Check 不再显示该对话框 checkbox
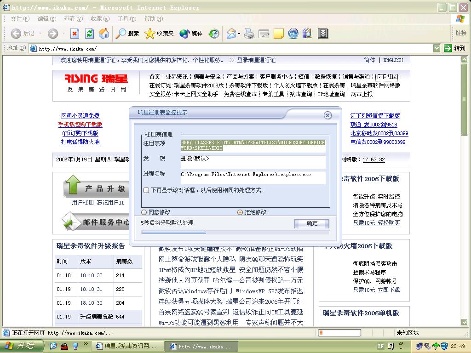471x353 pixels. tap(146, 190)
